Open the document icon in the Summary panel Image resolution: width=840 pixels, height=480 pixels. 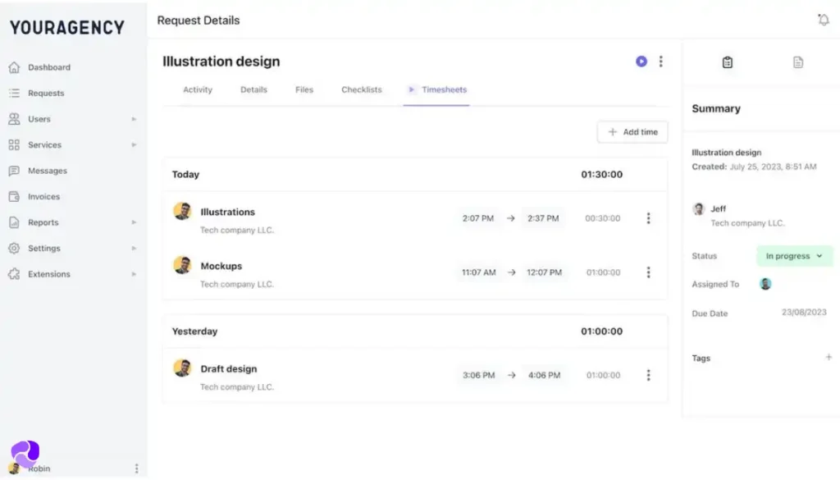[798, 62]
